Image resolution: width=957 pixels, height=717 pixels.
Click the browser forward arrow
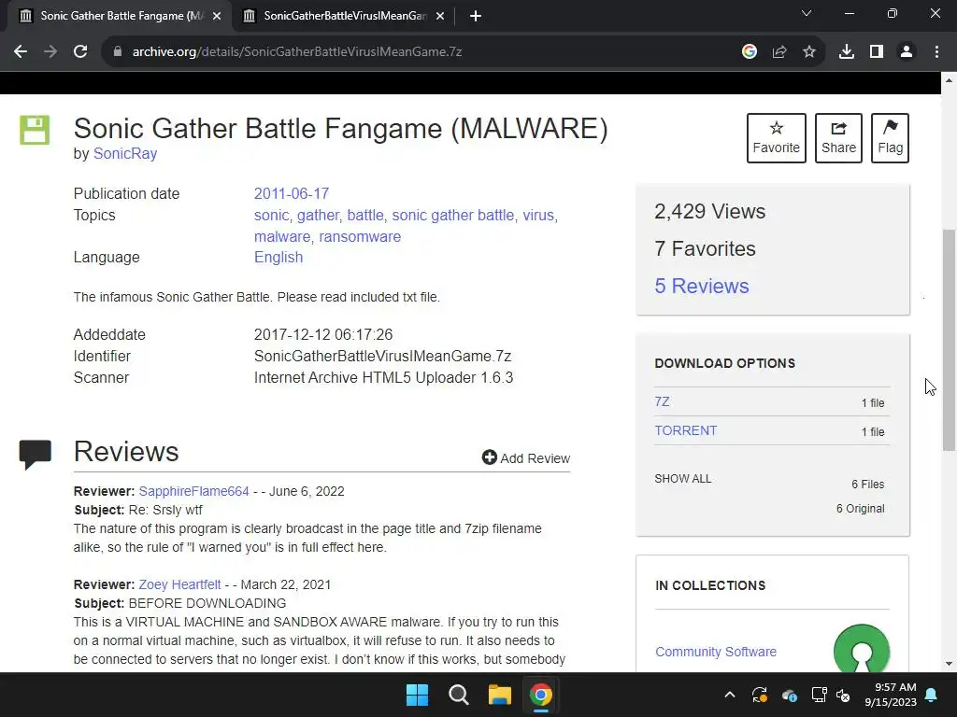[x=50, y=52]
